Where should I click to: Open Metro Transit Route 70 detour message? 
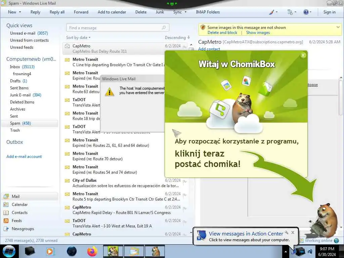[x=114, y=156]
